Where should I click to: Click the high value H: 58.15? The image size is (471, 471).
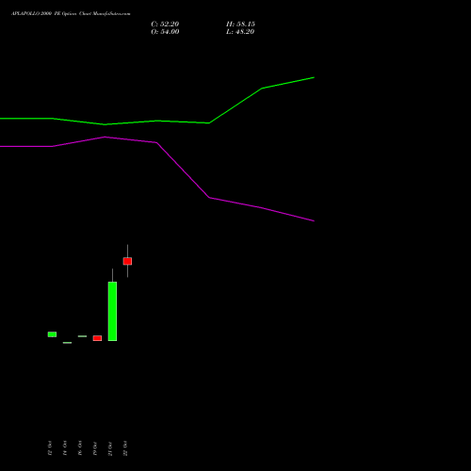(x=240, y=24)
